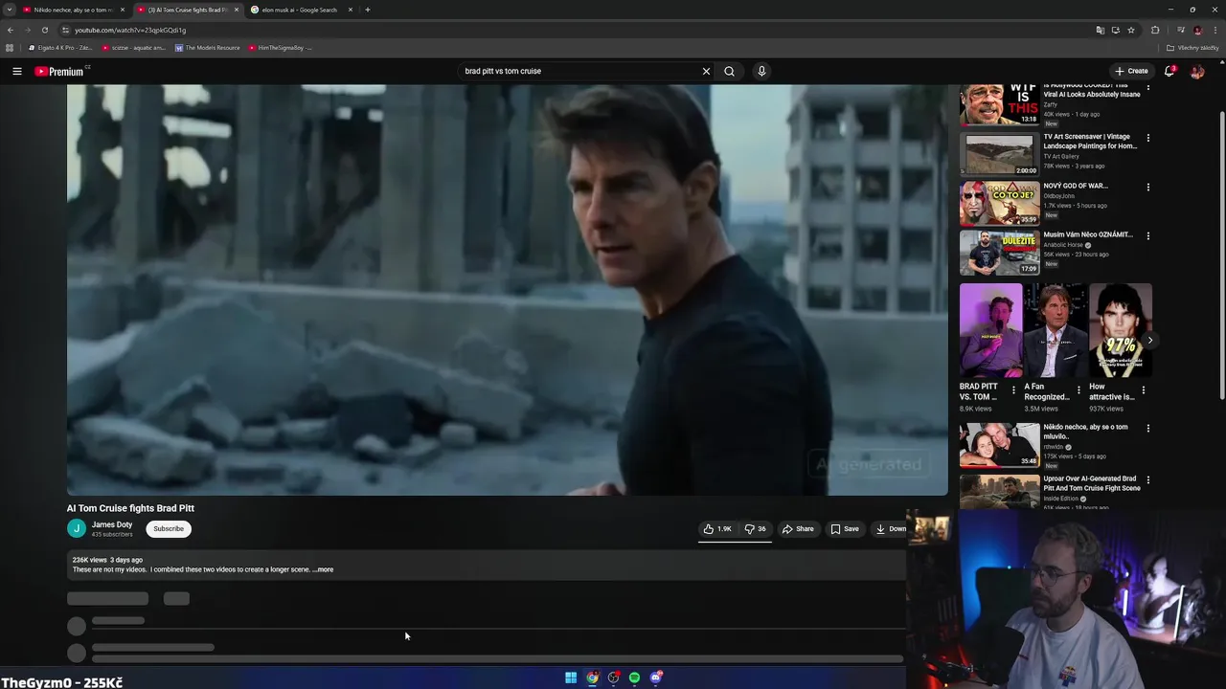The image size is (1226, 689).
Task: Open Chrome profile avatar in toolbar
Action: (x=1197, y=30)
